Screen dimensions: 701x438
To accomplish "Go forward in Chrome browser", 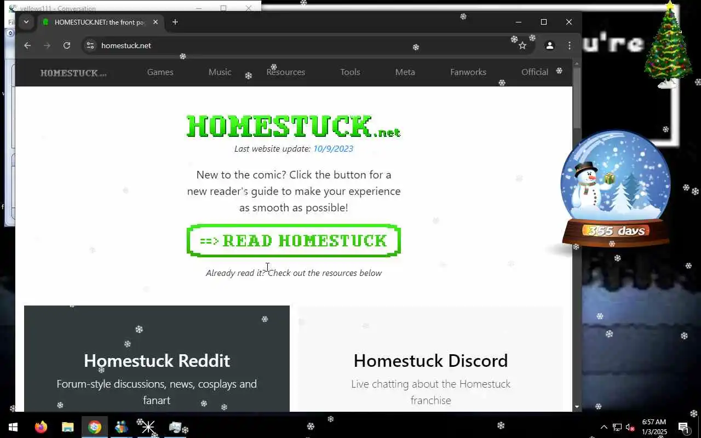I will (x=47, y=45).
